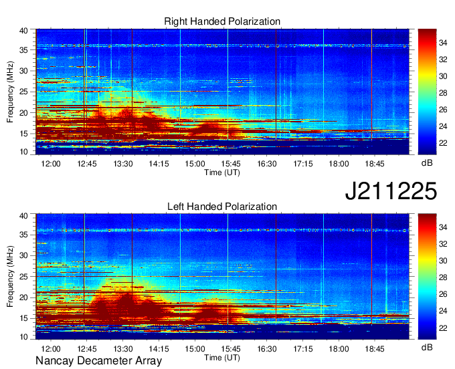455x369 pixels.
Task: Click the 24 dB tick on Right Handed colorbar
Action: click(443, 126)
